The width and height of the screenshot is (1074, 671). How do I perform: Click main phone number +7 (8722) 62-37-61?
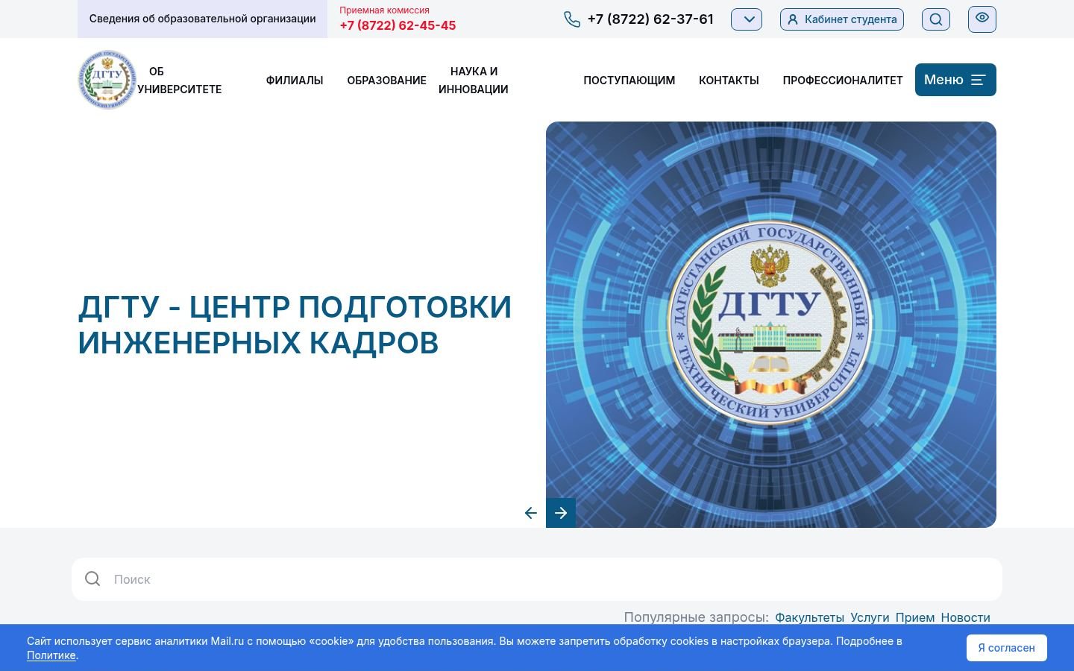coord(650,19)
